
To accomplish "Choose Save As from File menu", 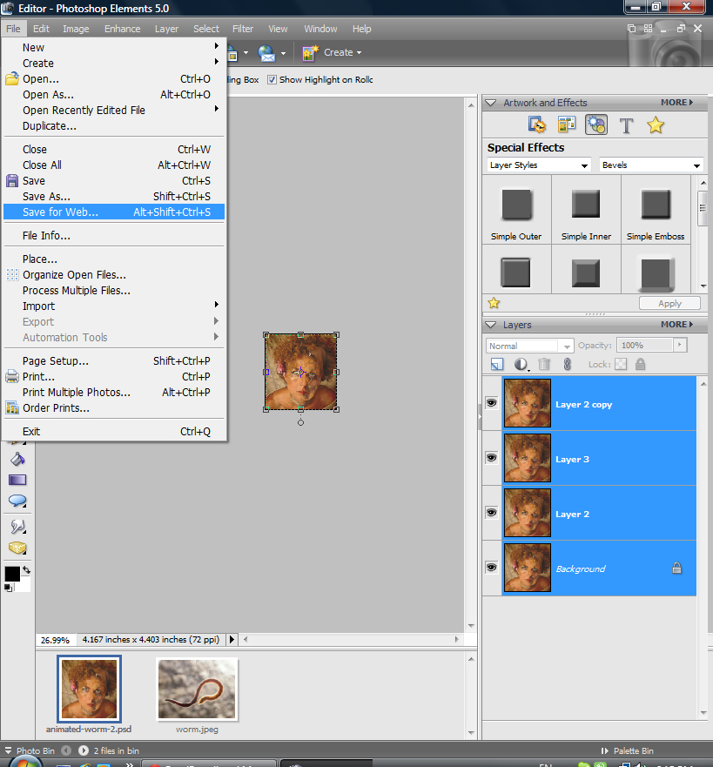I will click(113, 196).
